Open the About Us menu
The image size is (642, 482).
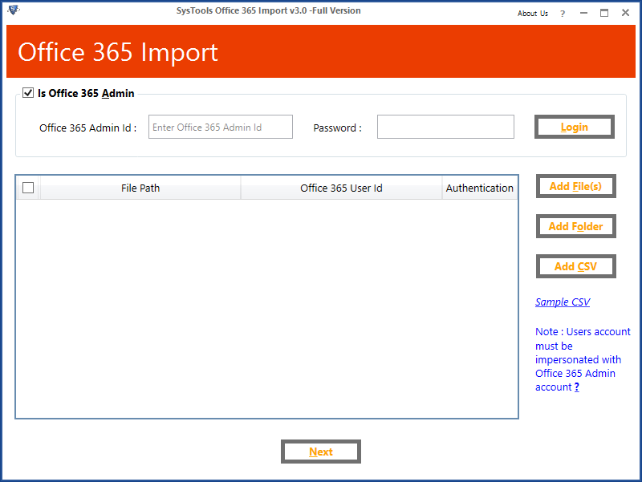[533, 14]
